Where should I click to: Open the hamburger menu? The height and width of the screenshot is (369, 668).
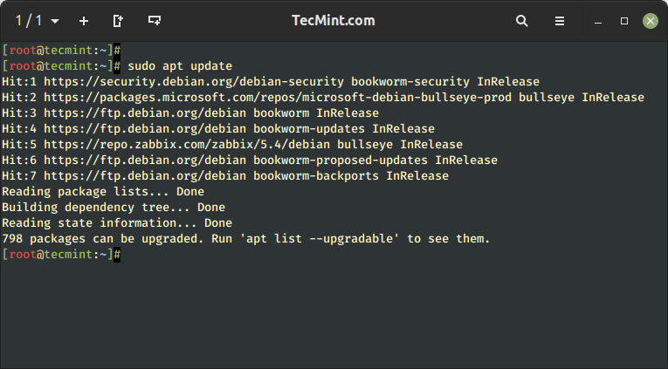560,21
